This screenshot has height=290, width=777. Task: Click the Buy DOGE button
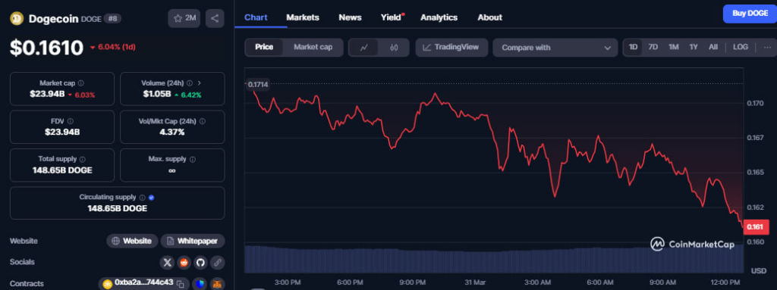(750, 14)
